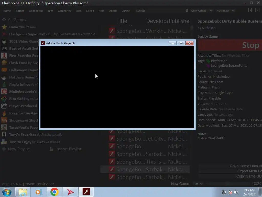
Task: Click the Nick.com source value
Action: coord(216,82)
